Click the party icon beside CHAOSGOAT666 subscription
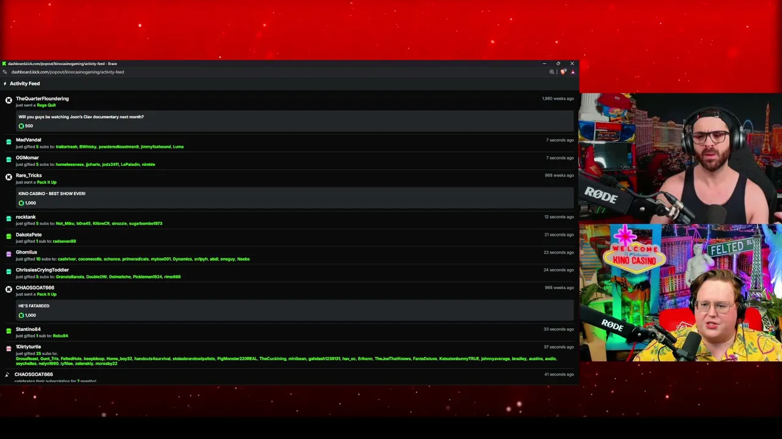 (x=7, y=375)
